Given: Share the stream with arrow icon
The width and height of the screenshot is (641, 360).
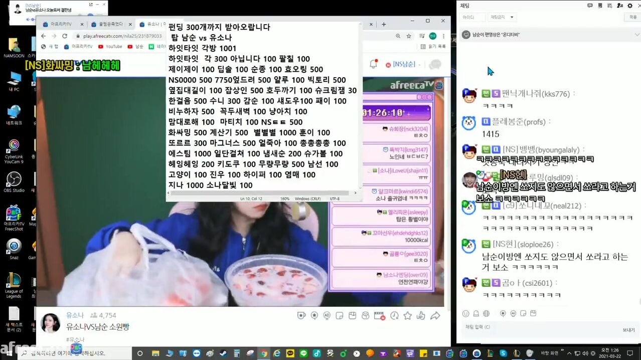Looking at the screenshot, I should 435,315.
